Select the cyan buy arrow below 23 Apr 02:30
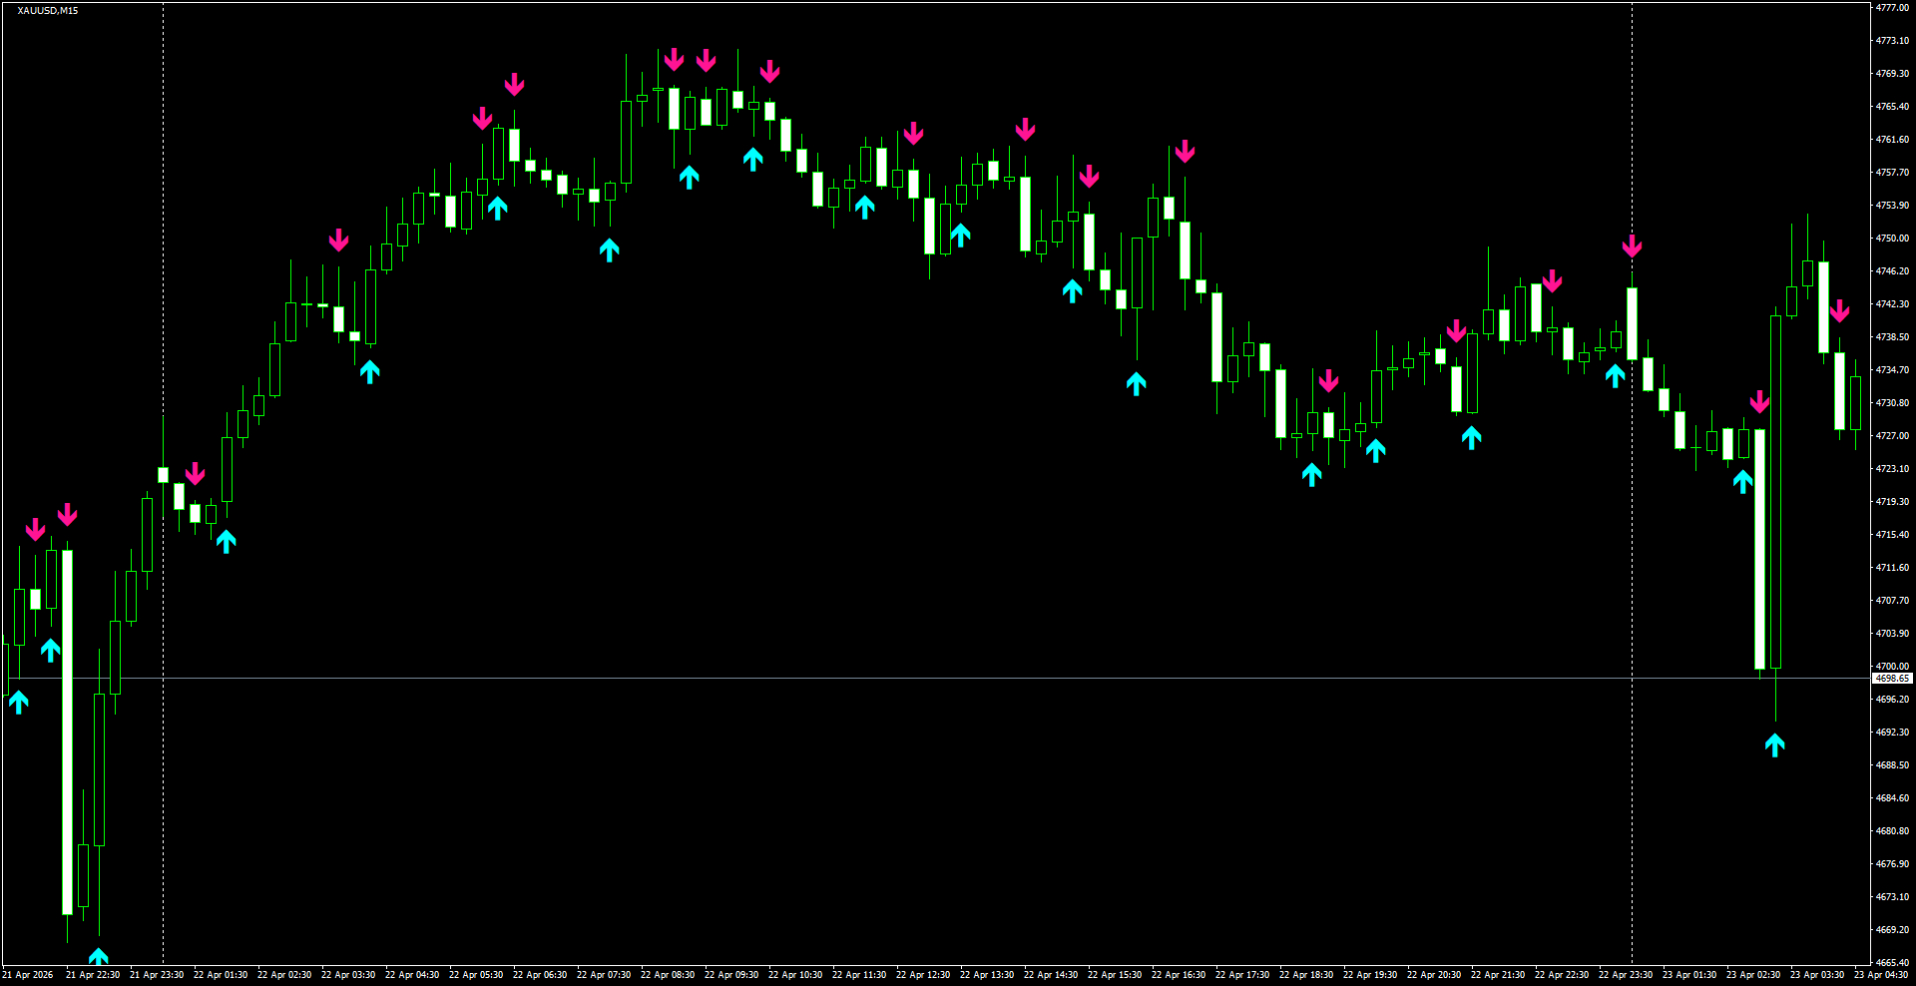Image resolution: width=1916 pixels, height=986 pixels. 1775,743
